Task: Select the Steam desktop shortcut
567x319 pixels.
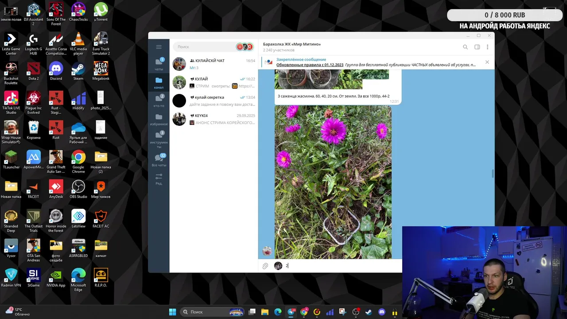Action: 78,71
